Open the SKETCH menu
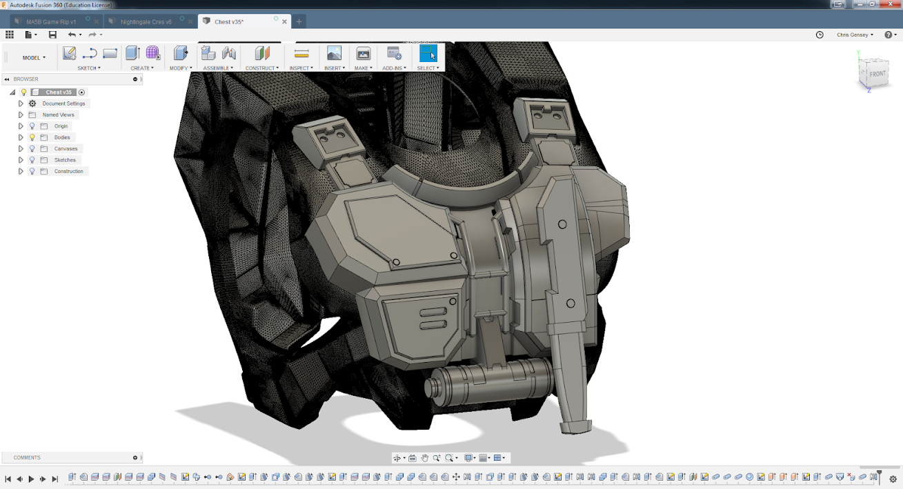Screen dimensions: 903x489 [x=89, y=68]
